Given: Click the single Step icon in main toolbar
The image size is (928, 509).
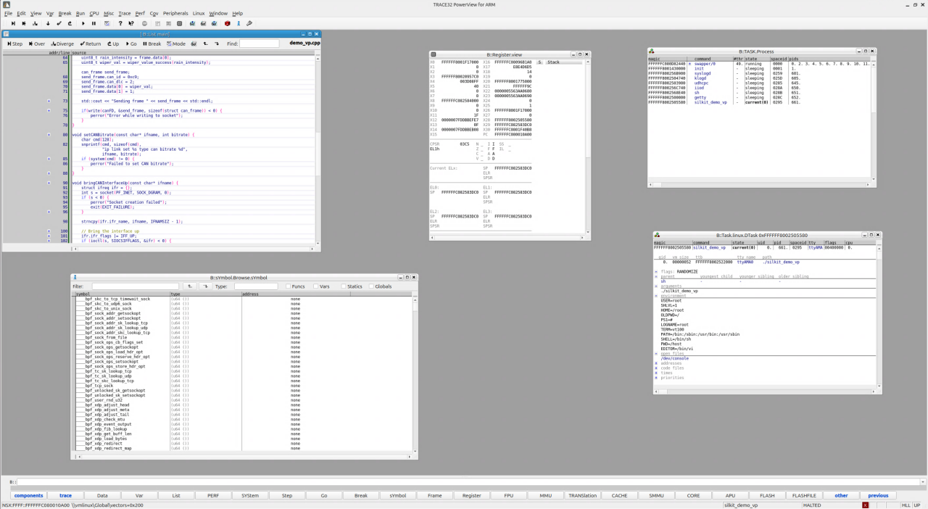Looking at the screenshot, I should [13, 23].
